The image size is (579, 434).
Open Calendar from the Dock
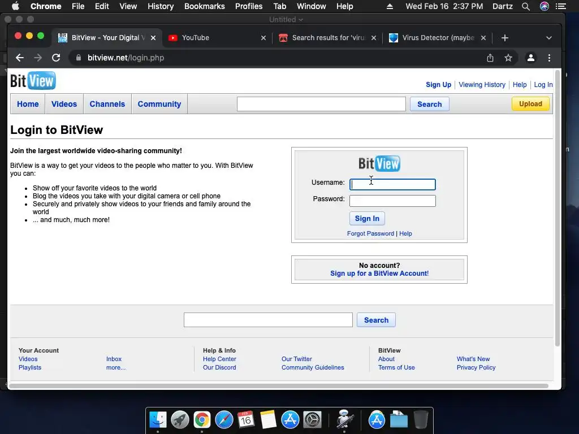pyautogui.click(x=246, y=420)
